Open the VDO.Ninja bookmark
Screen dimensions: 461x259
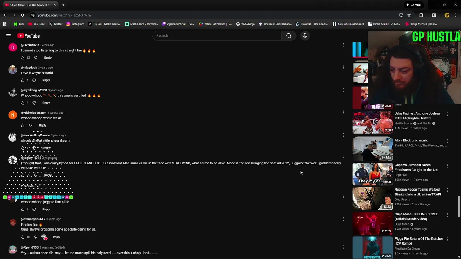click(x=245, y=24)
